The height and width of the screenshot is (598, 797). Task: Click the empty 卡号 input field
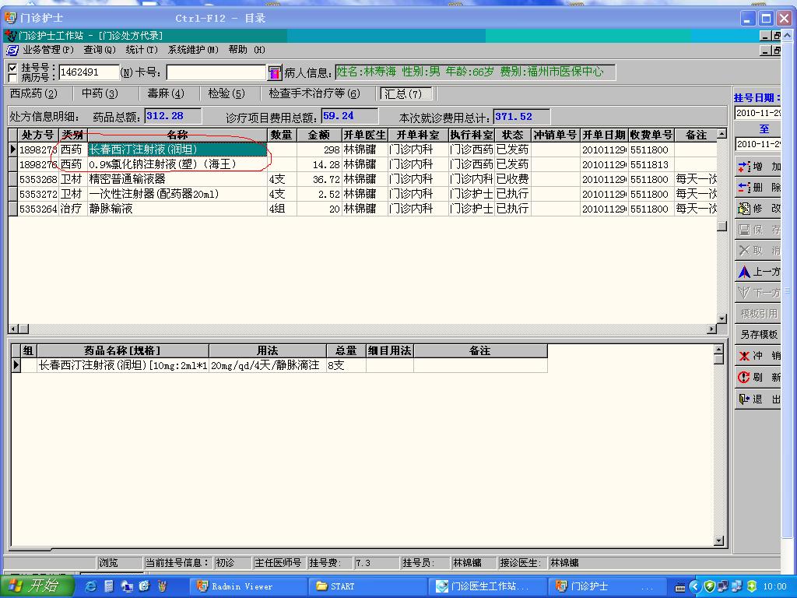click(216, 72)
